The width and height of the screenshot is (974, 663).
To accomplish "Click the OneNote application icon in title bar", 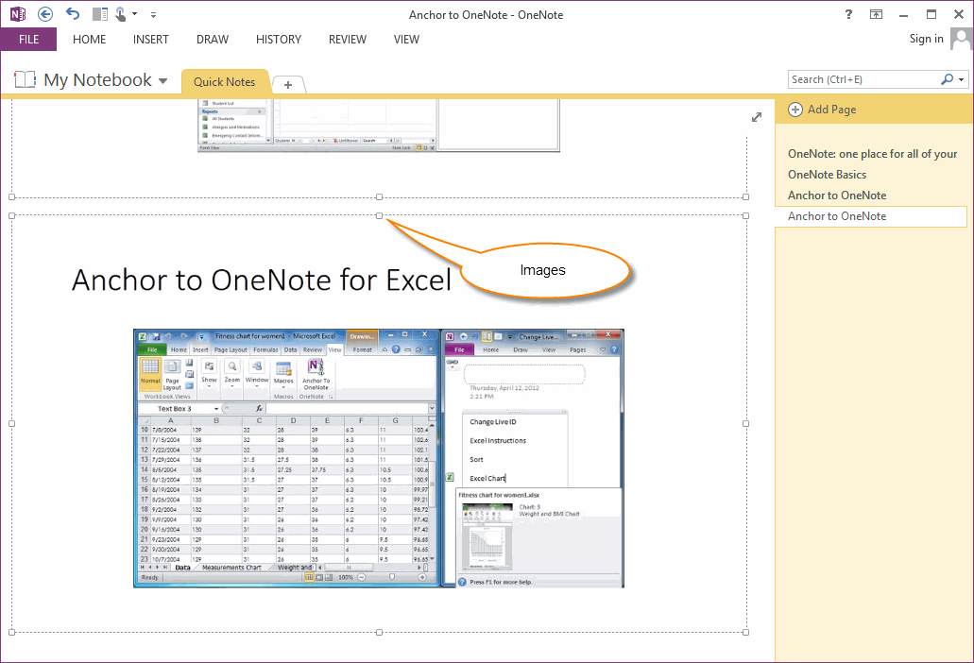I will click(18, 13).
